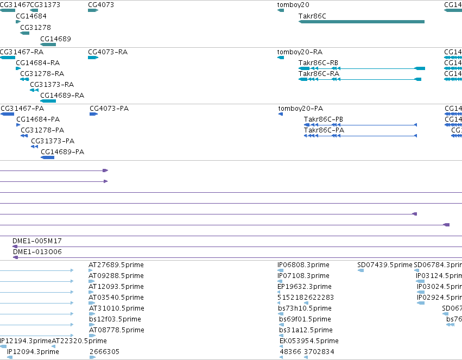Open transcript Takr86C-RA
Screen dimensions: 462x360
coord(360,79)
